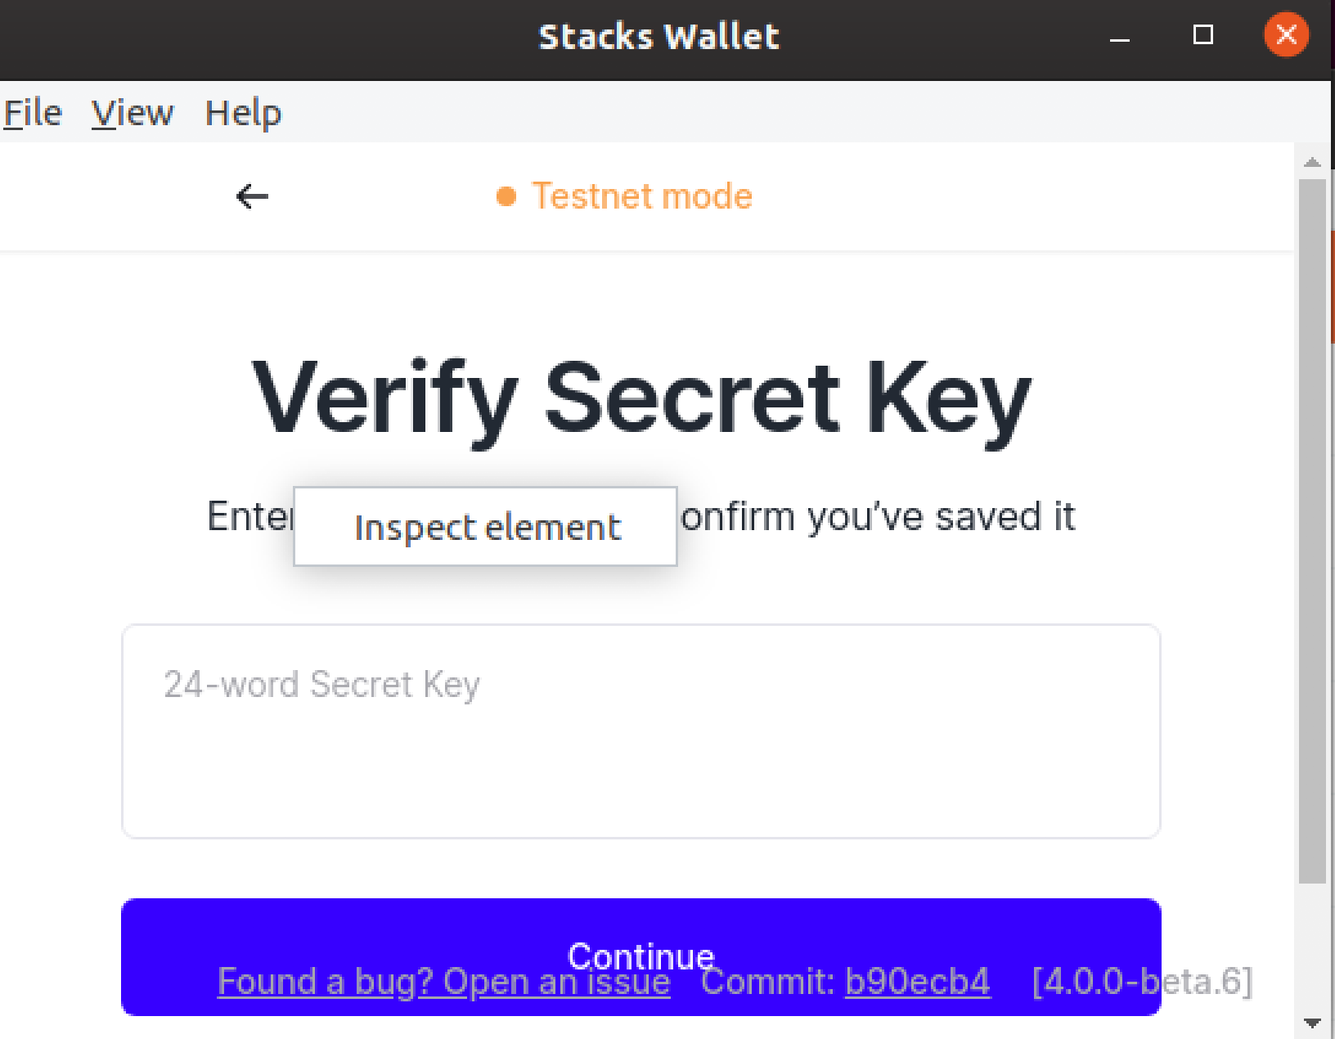Click the version label 4.0.0-beta.6

[x=1144, y=981]
